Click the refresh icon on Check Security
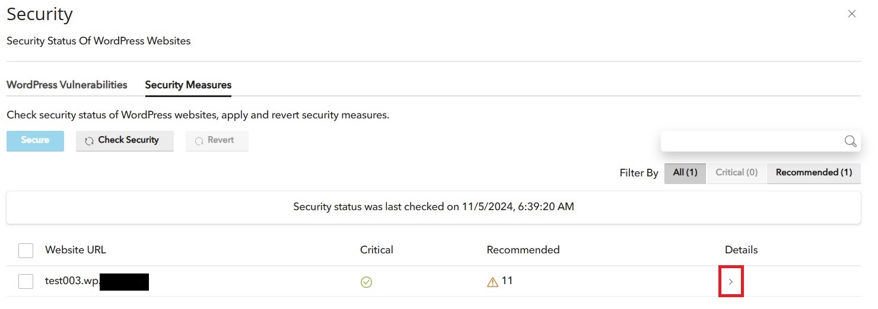 [90, 141]
